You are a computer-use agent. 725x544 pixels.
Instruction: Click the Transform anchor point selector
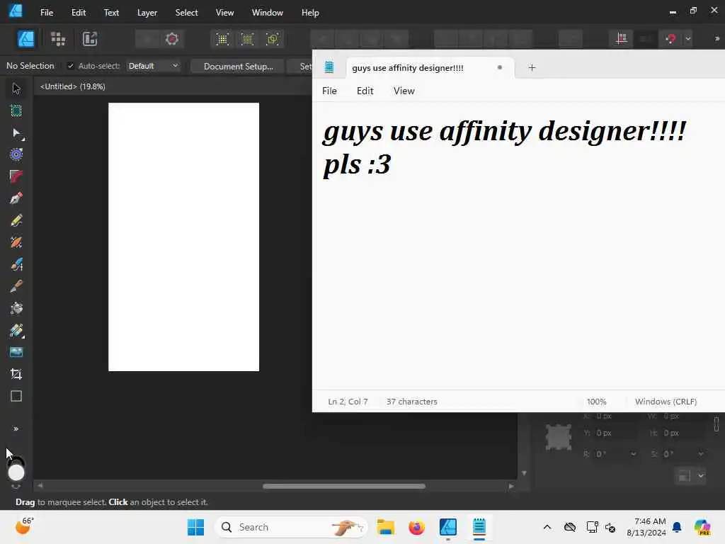(559, 436)
